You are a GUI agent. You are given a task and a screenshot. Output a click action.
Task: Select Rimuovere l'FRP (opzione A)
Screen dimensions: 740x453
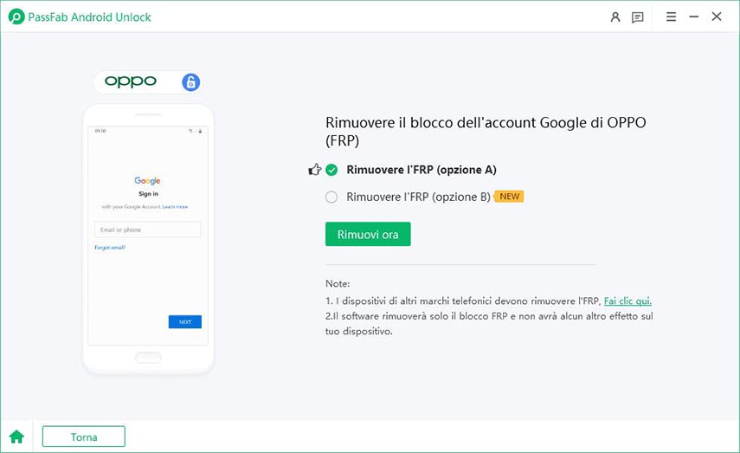pyautogui.click(x=331, y=170)
